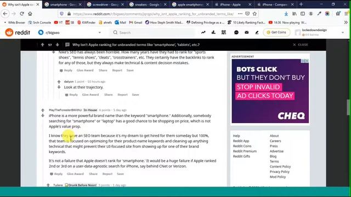Open Firefox hamburger menu
Viewport: 351px width, 197px height.
click(x=346, y=14)
